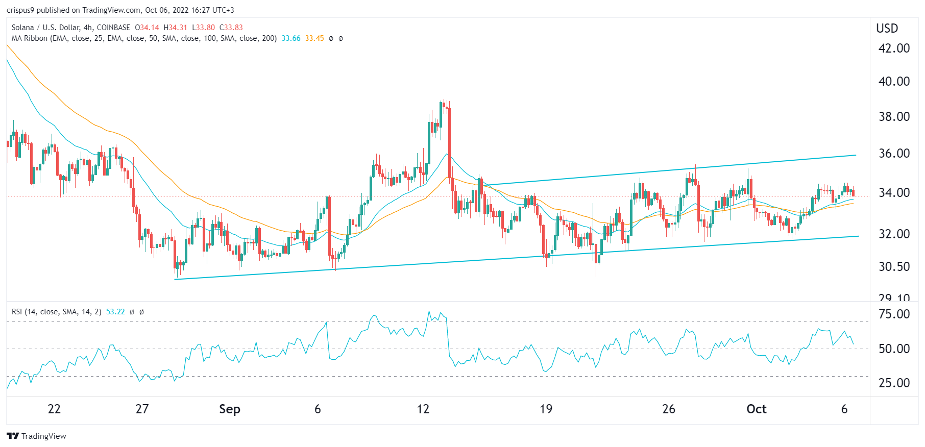Click the 34.00 price axis label
Viewport: 925px width, 447px height.
coord(894,193)
